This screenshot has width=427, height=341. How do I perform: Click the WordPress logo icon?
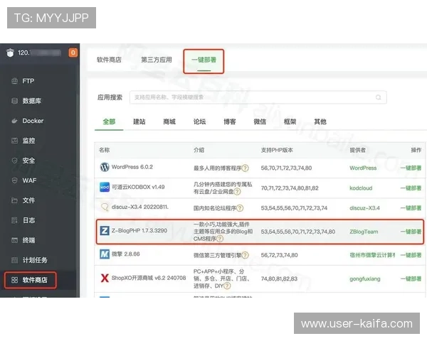coord(105,167)
